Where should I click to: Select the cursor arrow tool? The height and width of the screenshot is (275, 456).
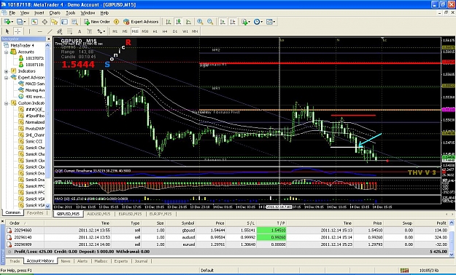[7, 31]
